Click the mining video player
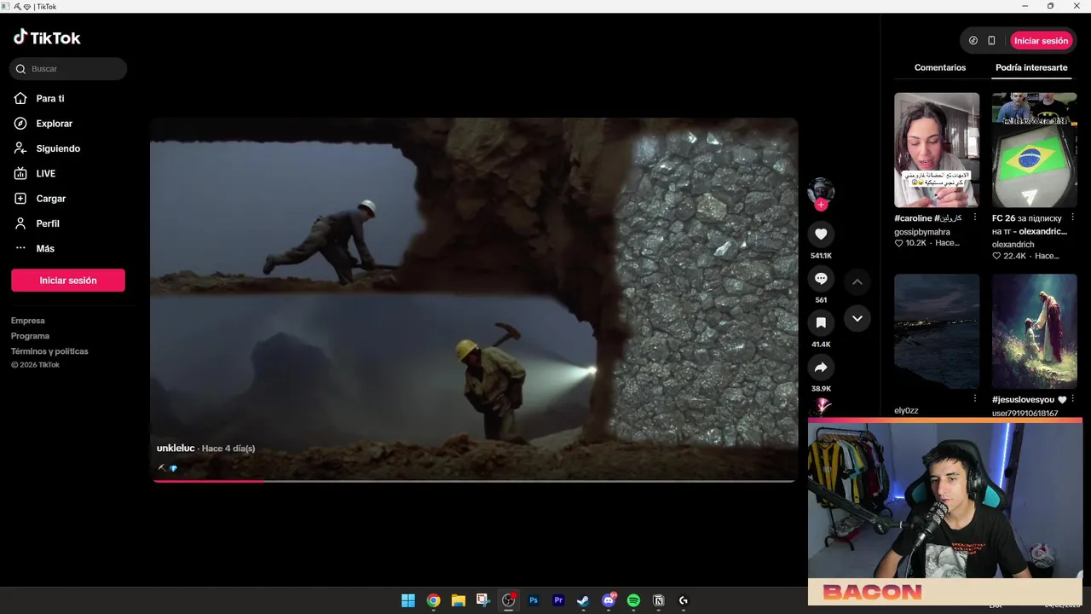 tap(474, 299)
